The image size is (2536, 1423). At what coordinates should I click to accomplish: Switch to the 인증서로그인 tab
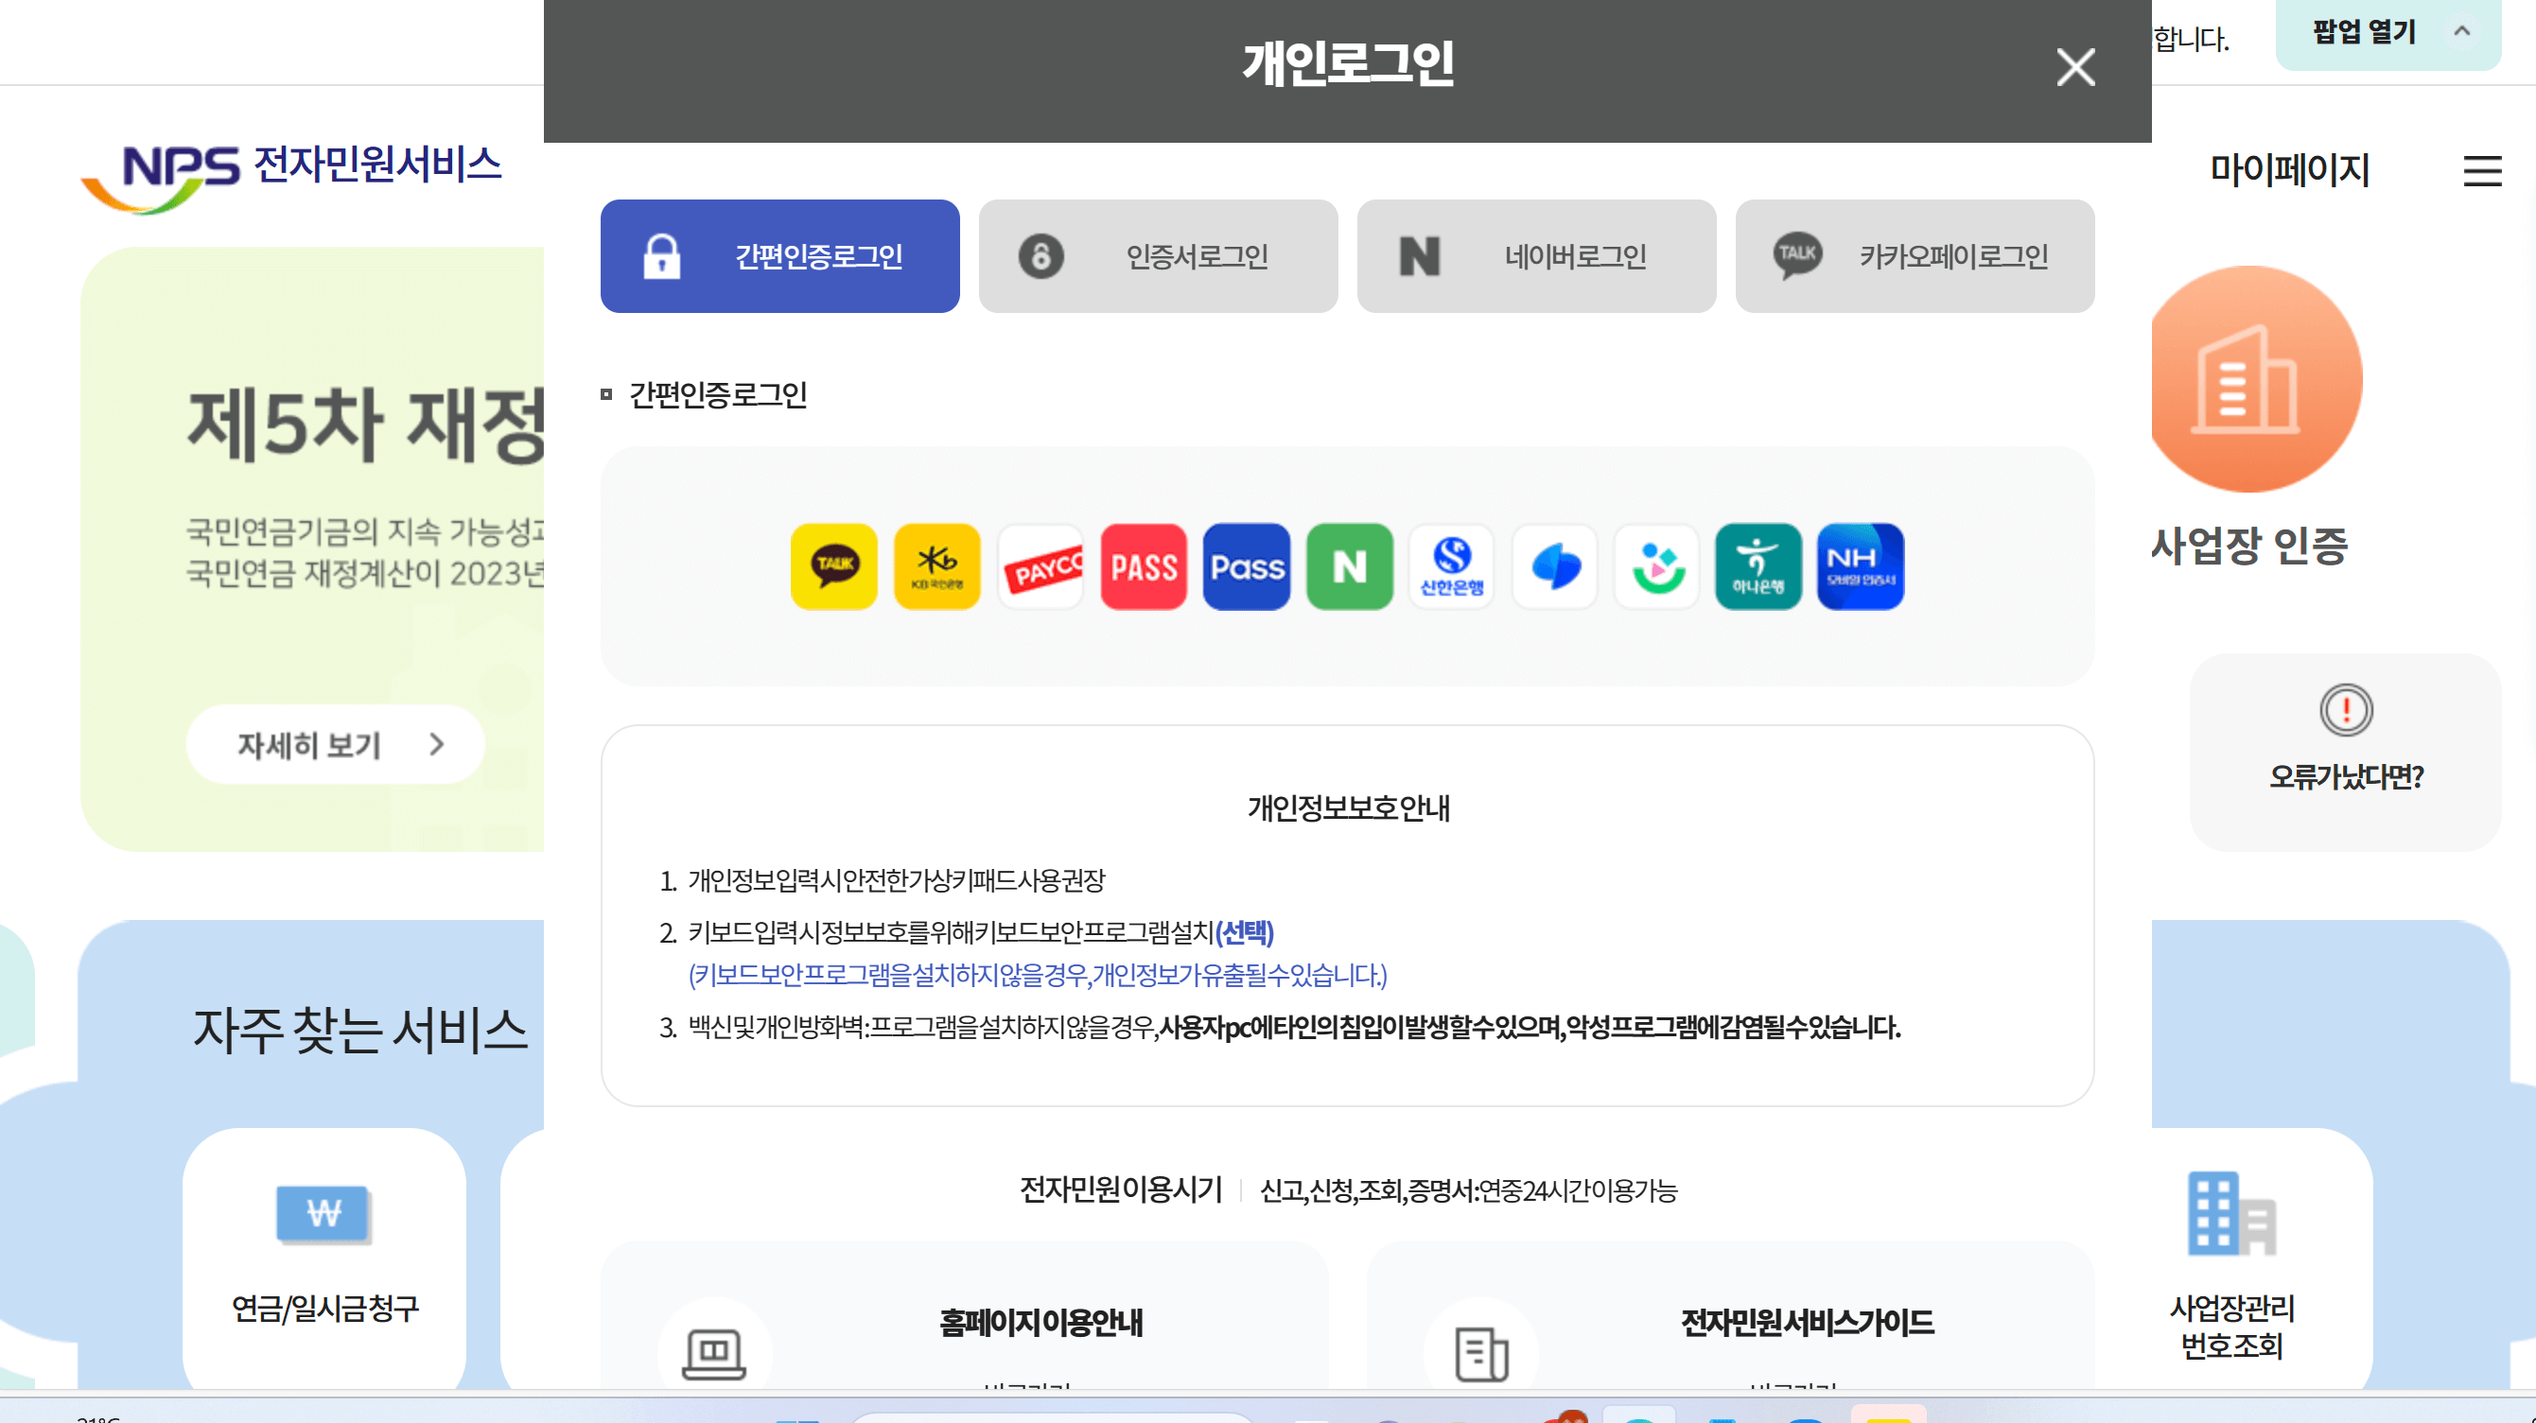point(1158,256)
